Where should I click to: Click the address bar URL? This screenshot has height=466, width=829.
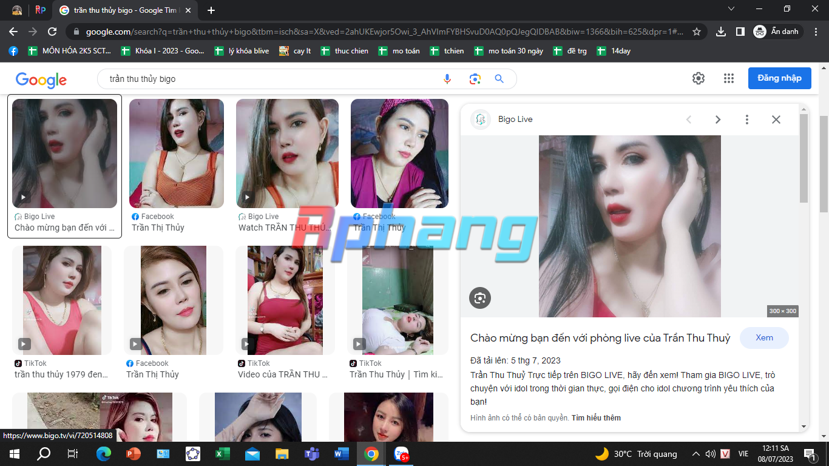pyautogui.click(x=385, y=32)
